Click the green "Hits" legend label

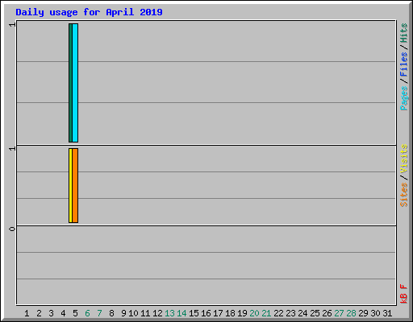tap(403, 33)
